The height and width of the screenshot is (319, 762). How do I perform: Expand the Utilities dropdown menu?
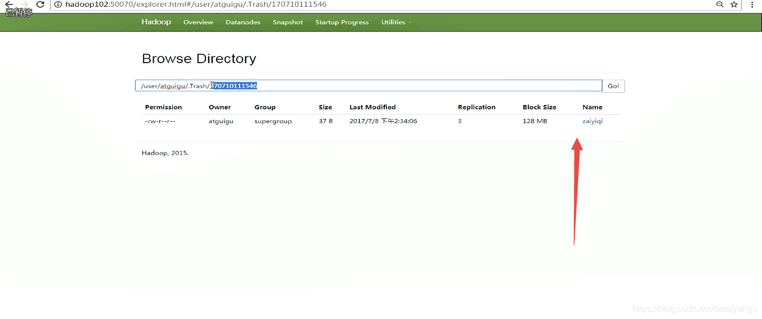(396, 22)
